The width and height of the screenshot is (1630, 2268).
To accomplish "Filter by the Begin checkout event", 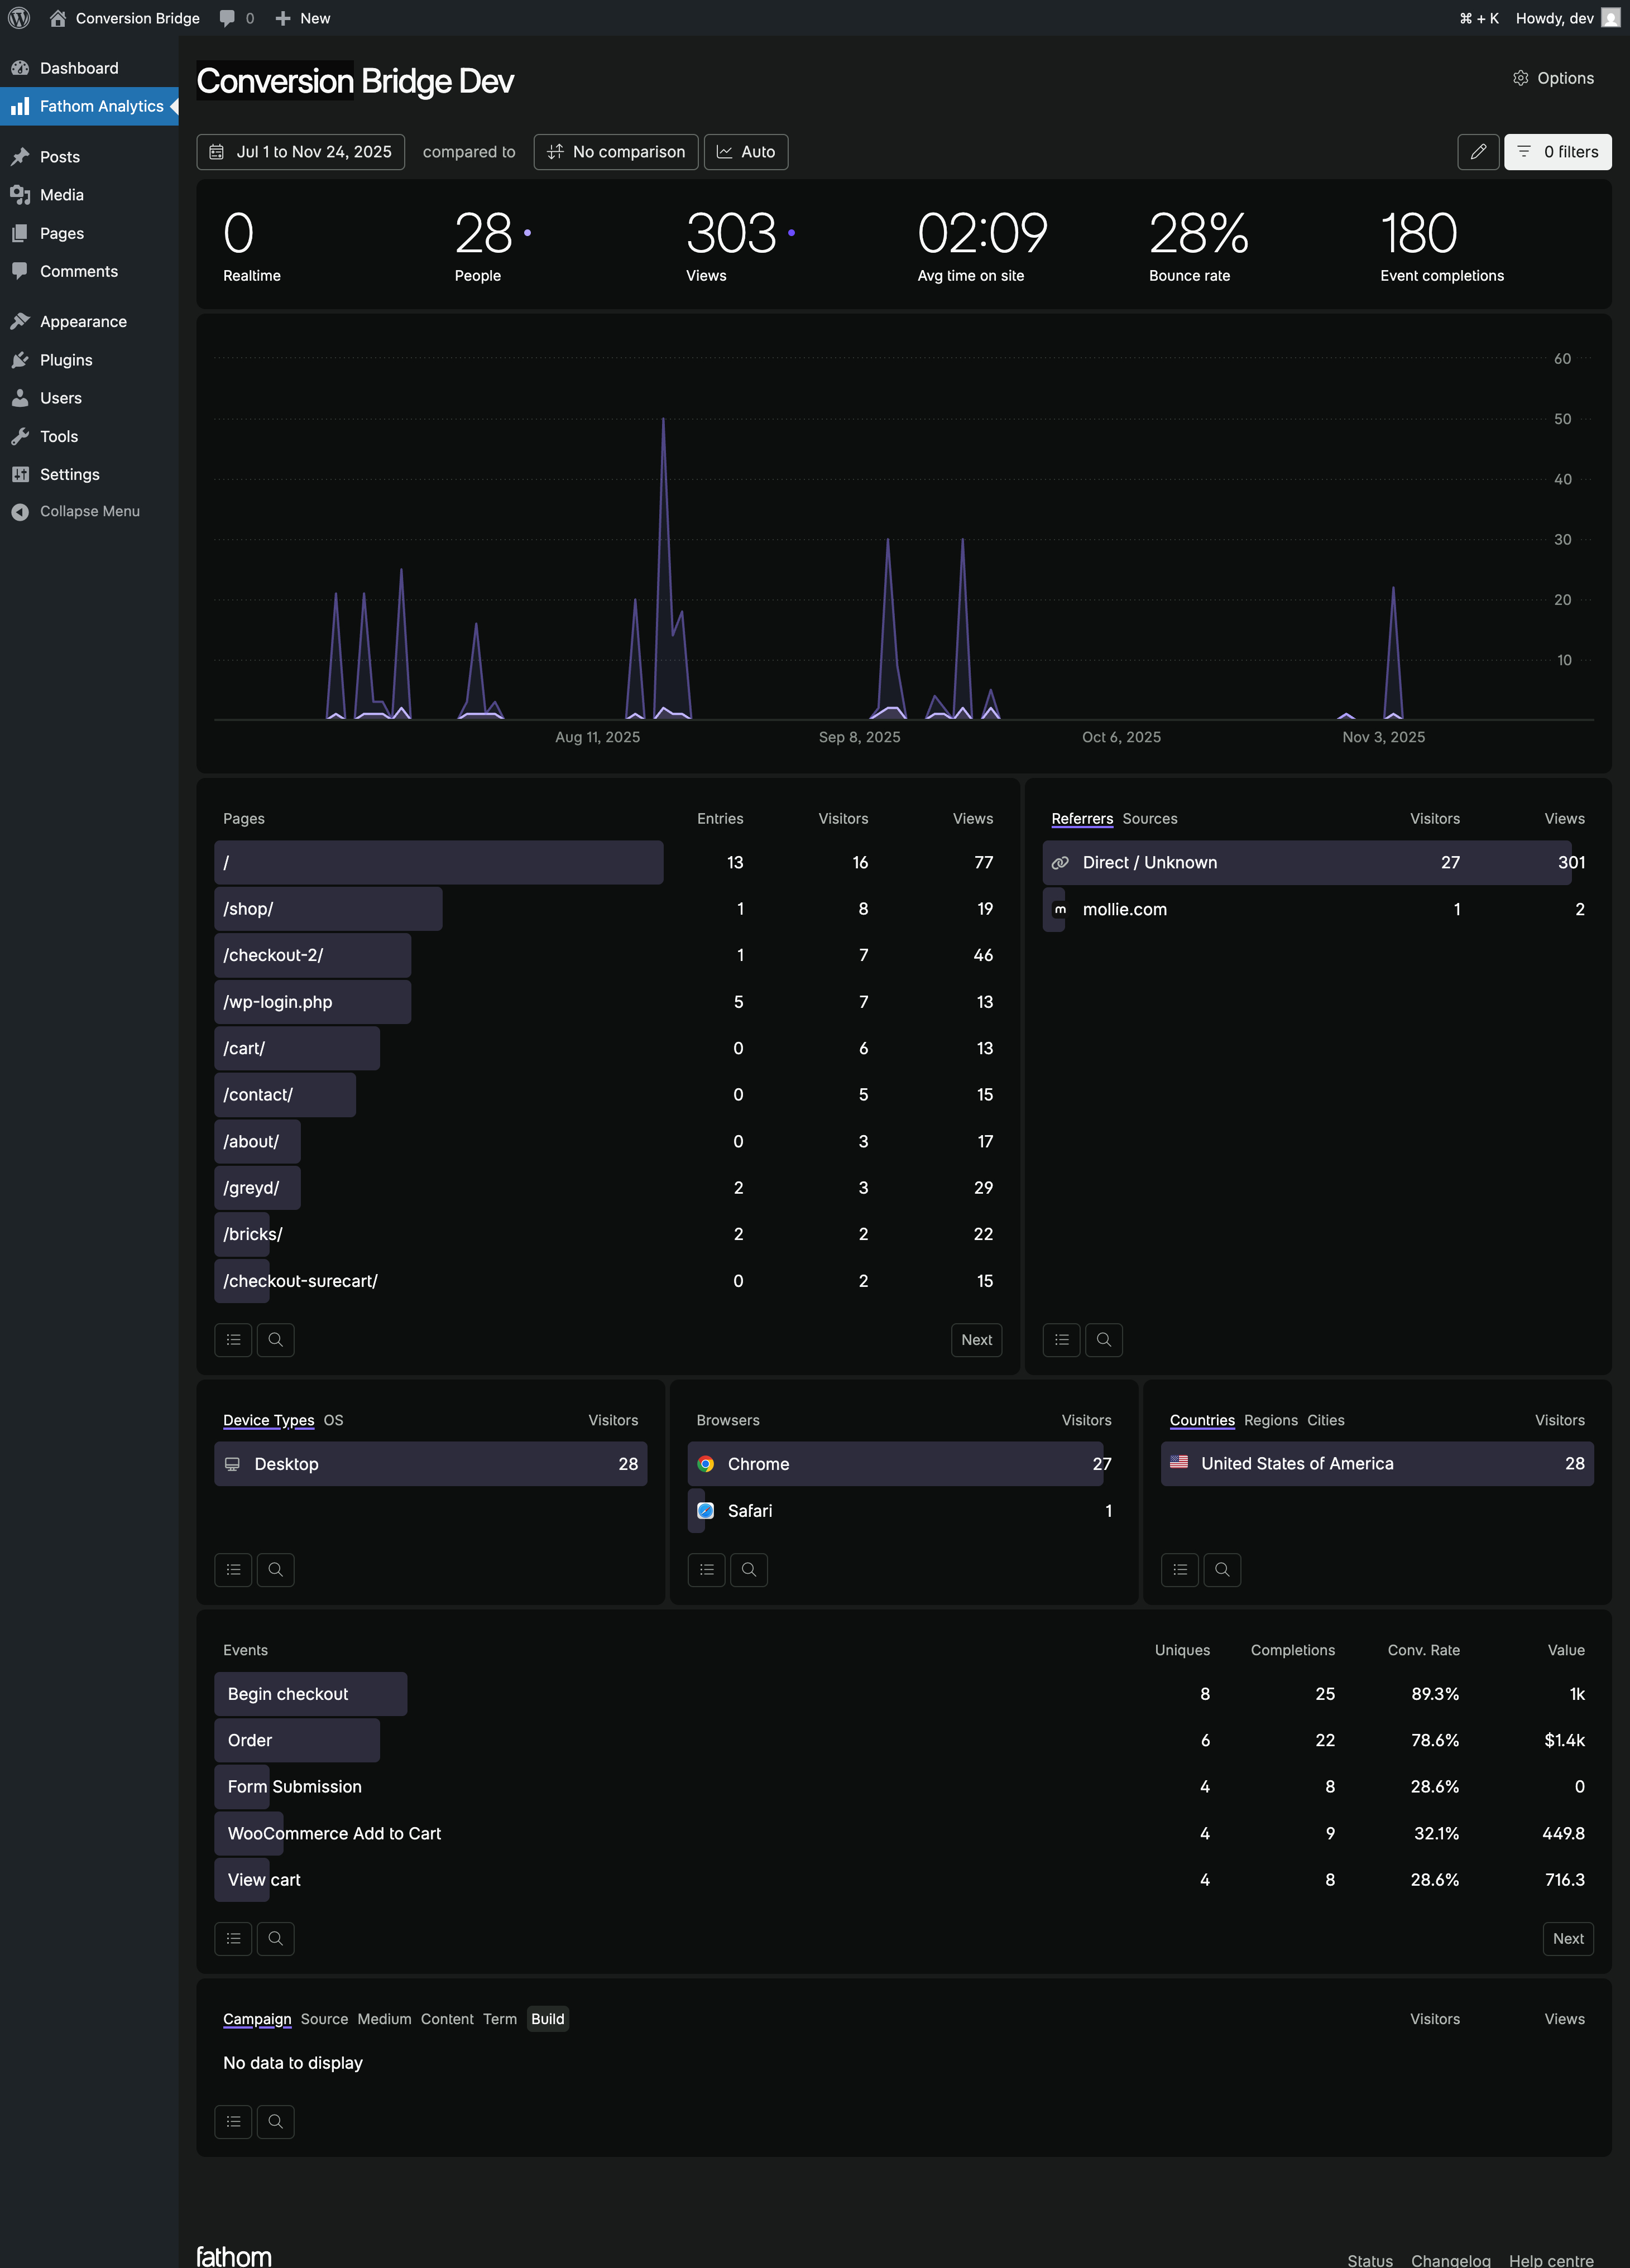I will [904, 1694].
